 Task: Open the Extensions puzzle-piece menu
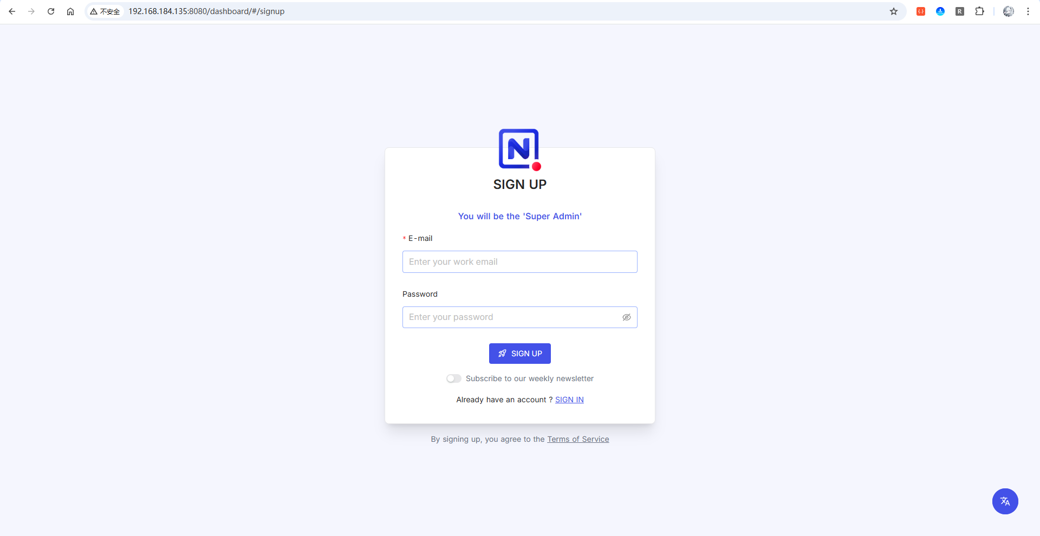[x=979, y=11]
